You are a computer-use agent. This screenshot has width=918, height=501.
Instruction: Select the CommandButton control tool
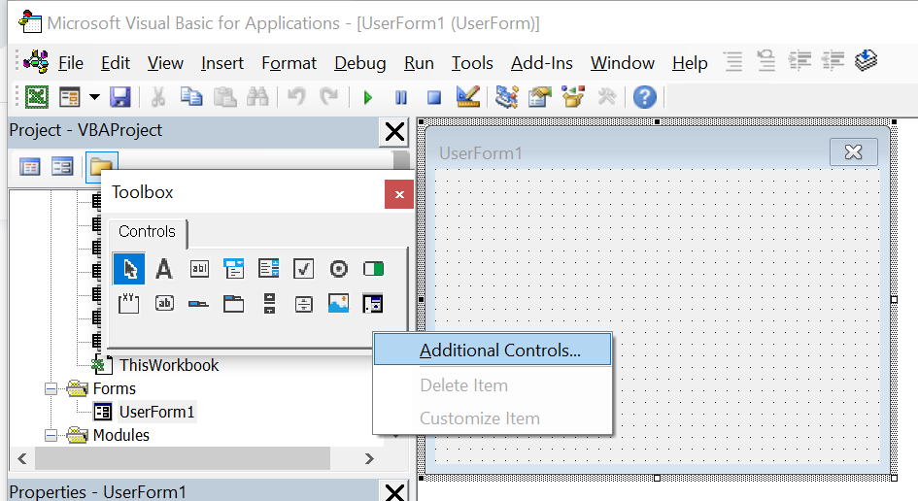(164, 303)
